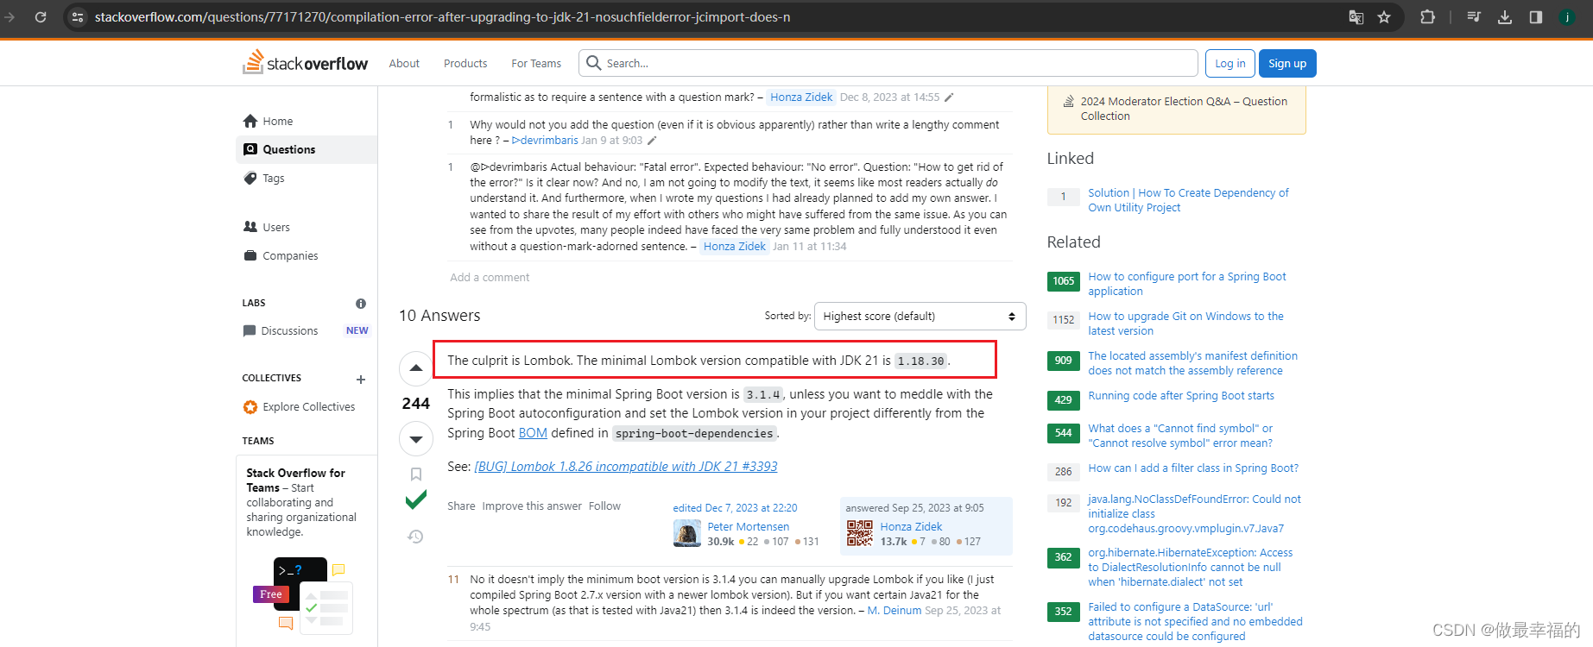Click Improve this answer

[x=532, y=506]
